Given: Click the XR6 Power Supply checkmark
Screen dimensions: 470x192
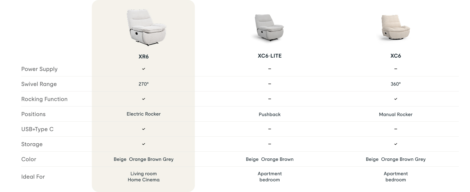Looking at the screenshot, I should [x=144, y=69].
